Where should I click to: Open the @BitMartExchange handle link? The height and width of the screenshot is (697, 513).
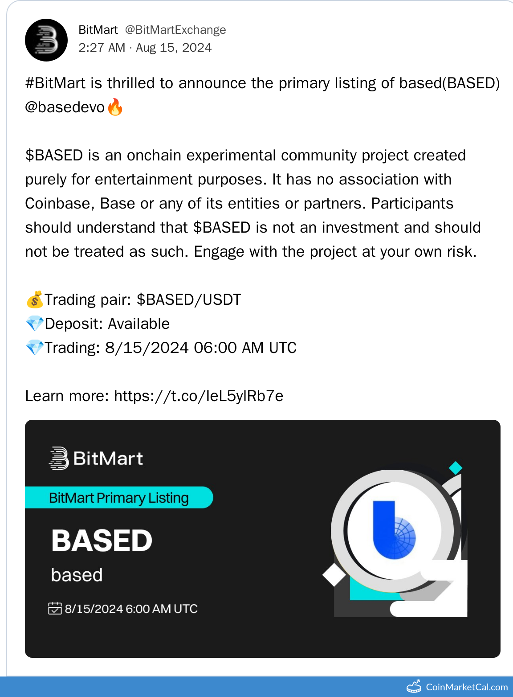pyautogui.click(x=175, y=30)
